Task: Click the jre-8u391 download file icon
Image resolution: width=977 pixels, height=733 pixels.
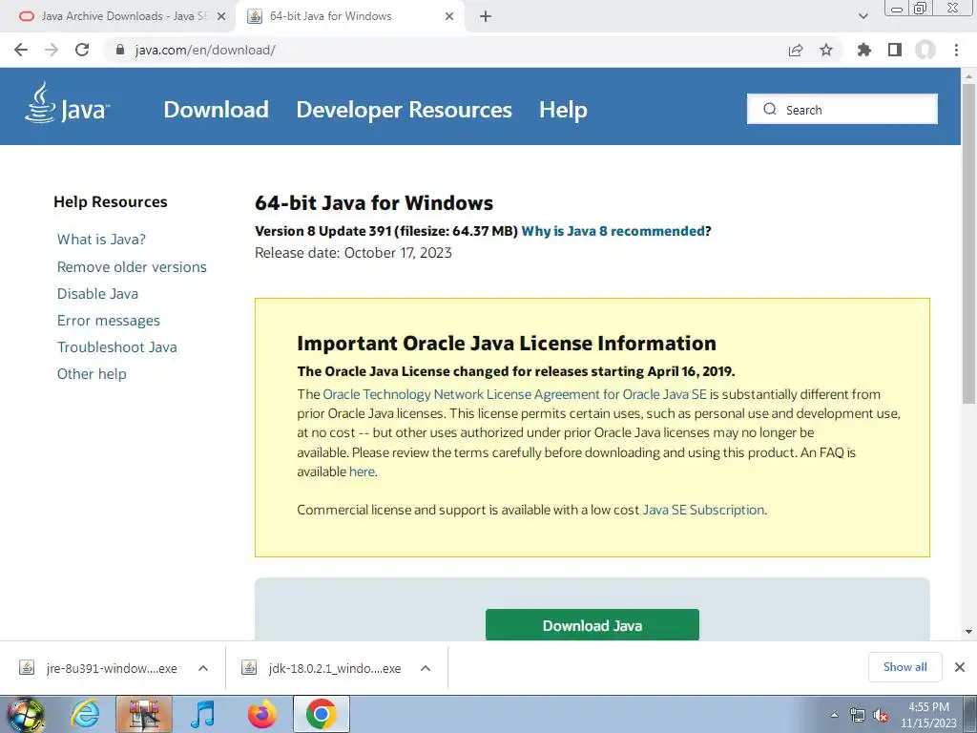Action: (x=27, y=667)
